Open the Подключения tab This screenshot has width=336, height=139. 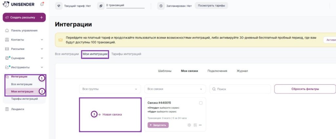[217, 71]
